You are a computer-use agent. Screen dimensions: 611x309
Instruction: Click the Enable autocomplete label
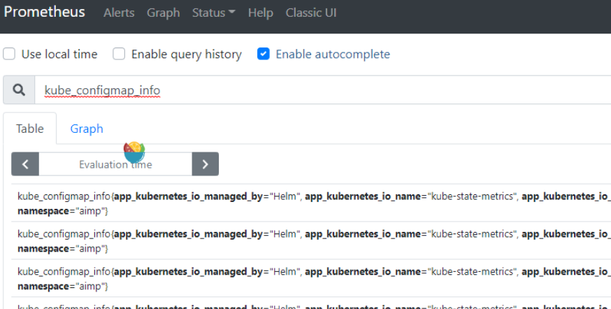click(333, 54)
